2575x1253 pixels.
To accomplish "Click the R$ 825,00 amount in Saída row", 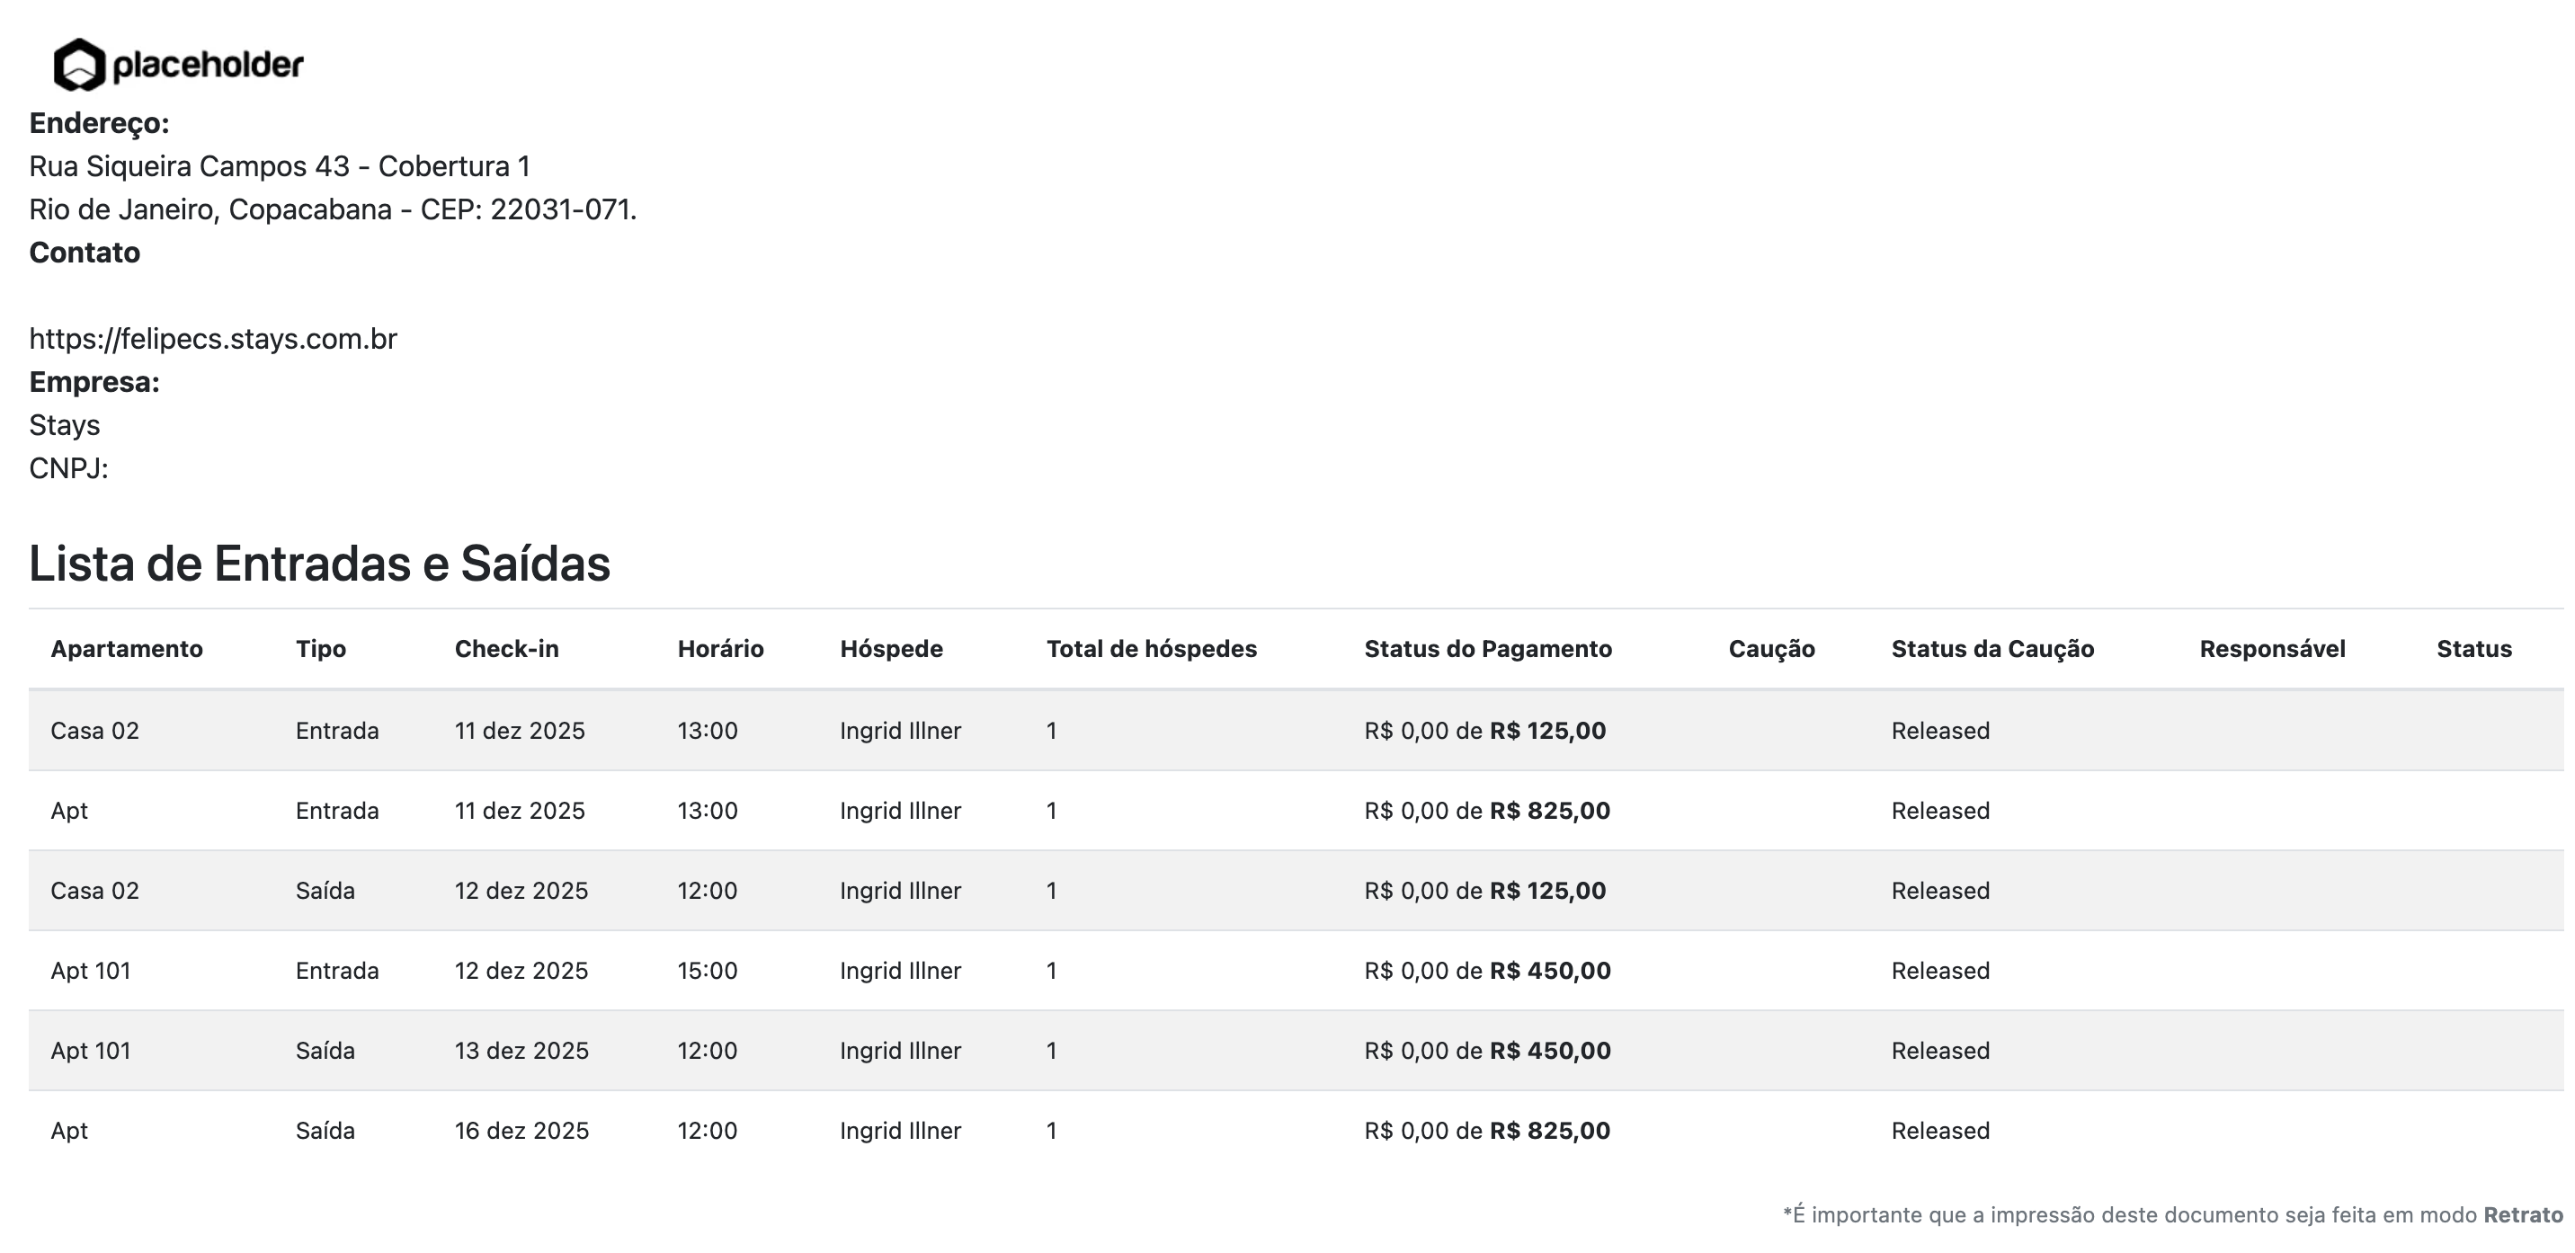I will click(x=1549, y=1130).
